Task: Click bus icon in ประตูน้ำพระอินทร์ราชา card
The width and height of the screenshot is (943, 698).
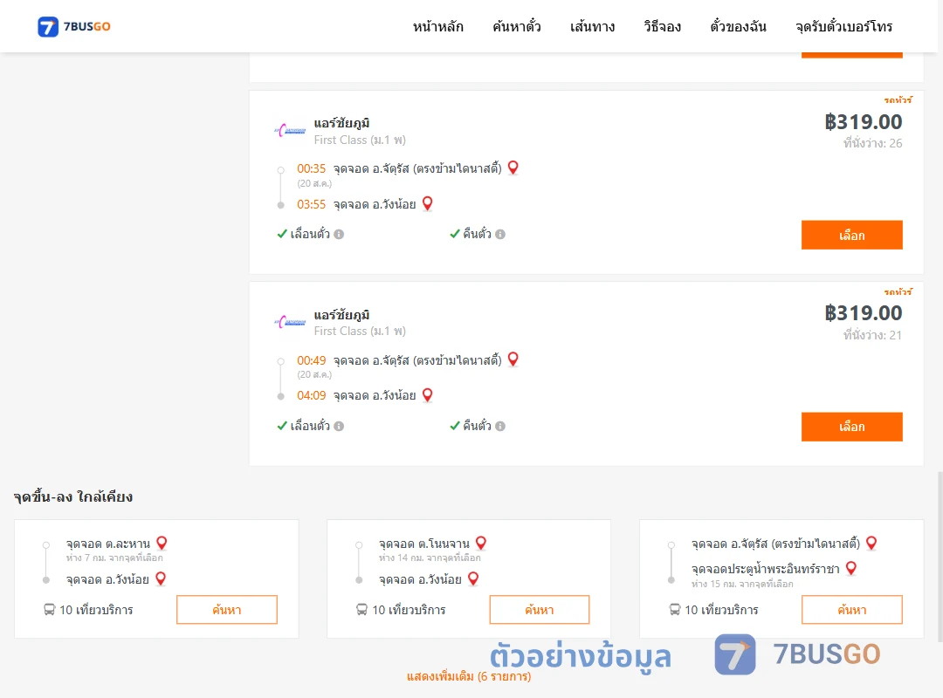Action: click(675, 610)
